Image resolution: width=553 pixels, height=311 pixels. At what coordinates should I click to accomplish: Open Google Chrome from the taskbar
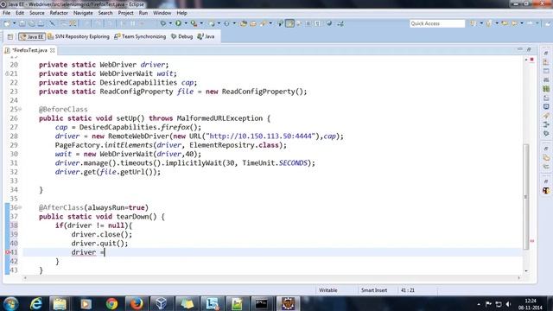(x=111, y=303)
